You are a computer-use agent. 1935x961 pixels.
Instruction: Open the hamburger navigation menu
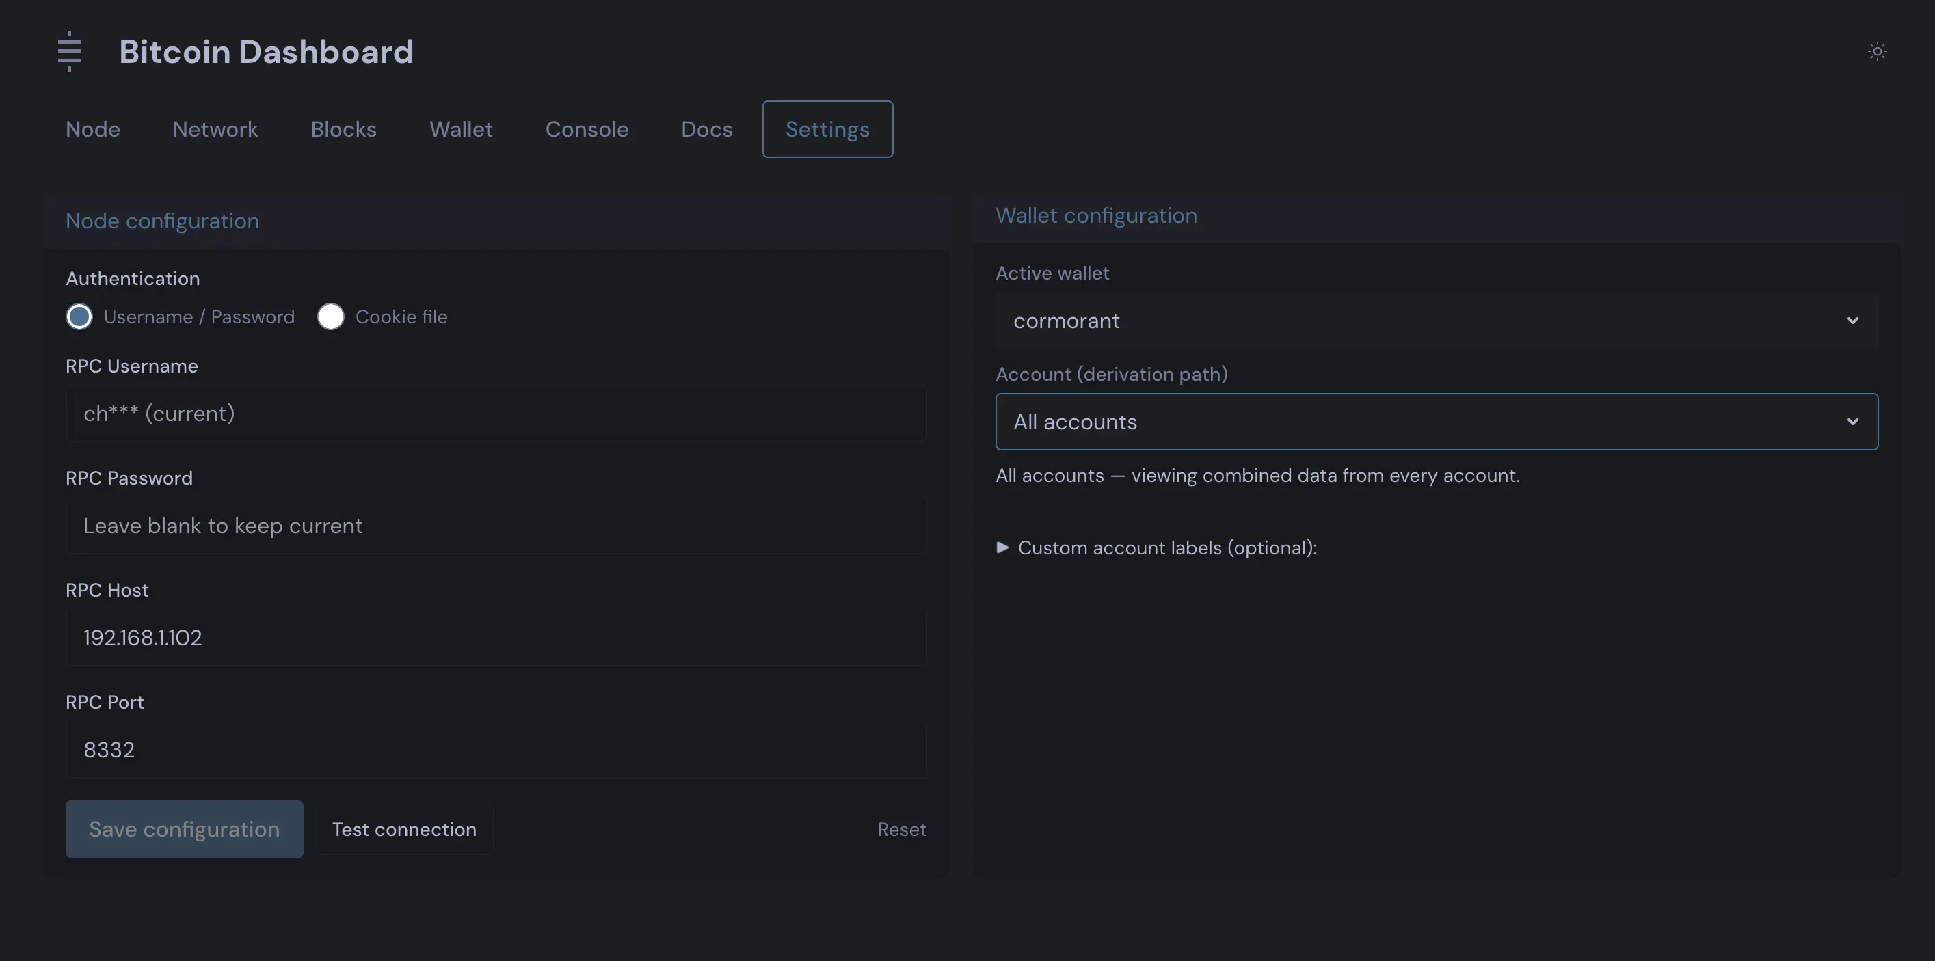click(x=69, y=51)
